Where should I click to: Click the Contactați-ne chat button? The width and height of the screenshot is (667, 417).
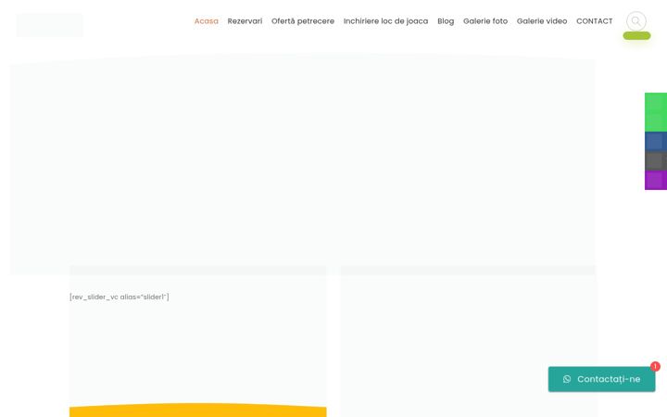[x=601, y=379]
